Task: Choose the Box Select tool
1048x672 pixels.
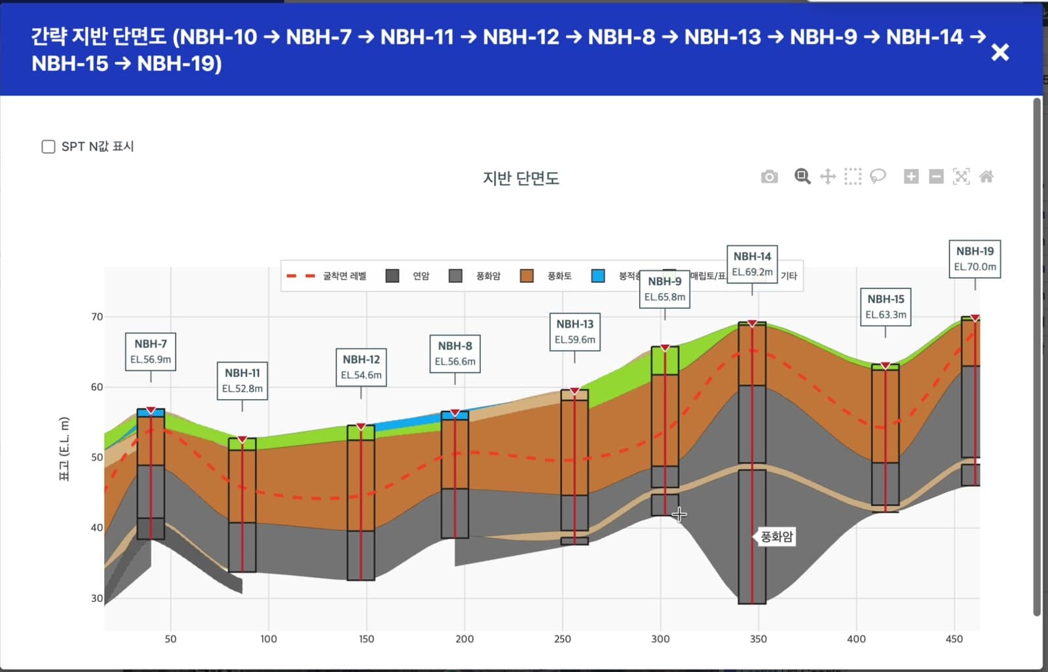Action: point(853,177)
